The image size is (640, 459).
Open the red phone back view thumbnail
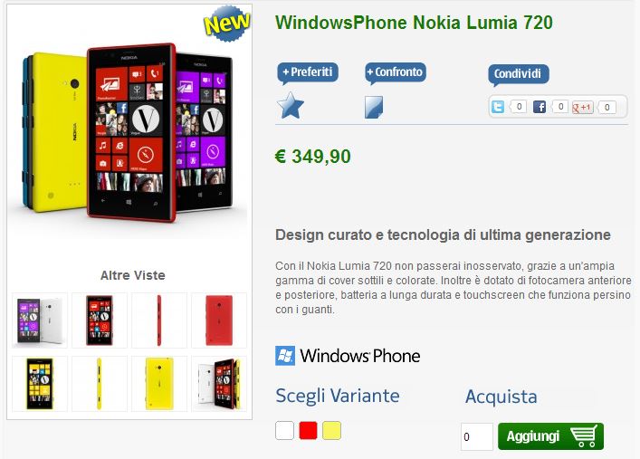click(219, 320)
